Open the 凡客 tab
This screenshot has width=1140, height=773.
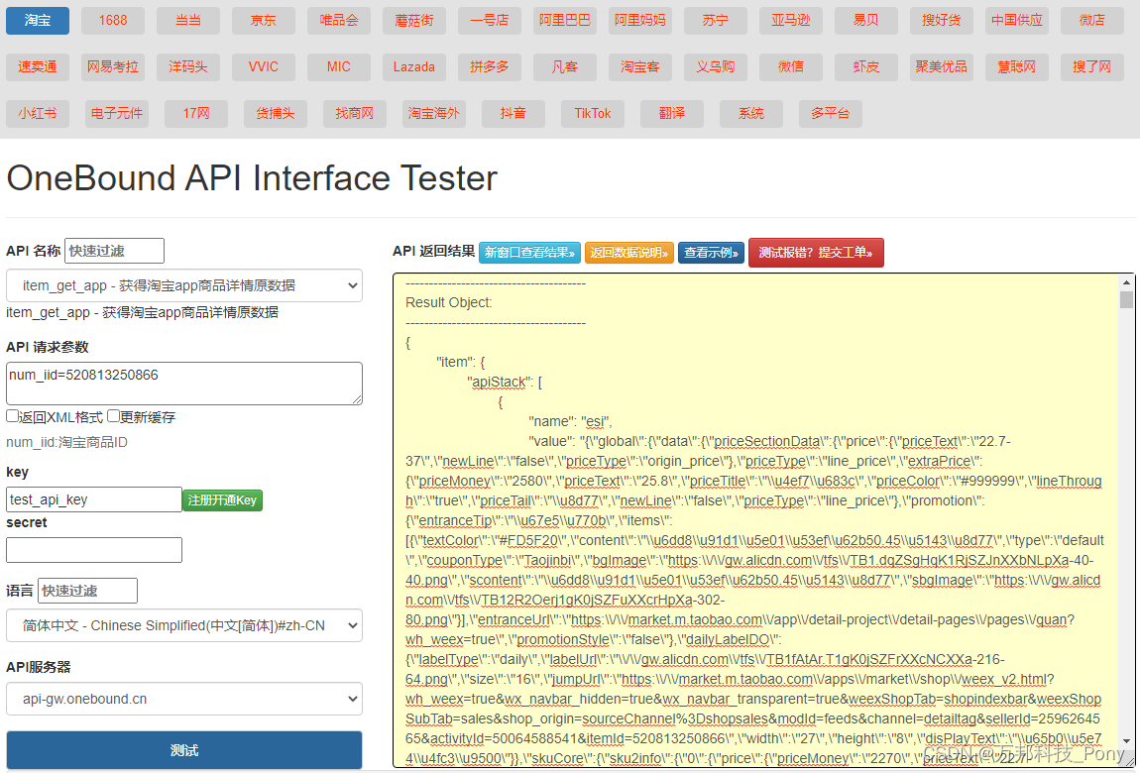565,66
